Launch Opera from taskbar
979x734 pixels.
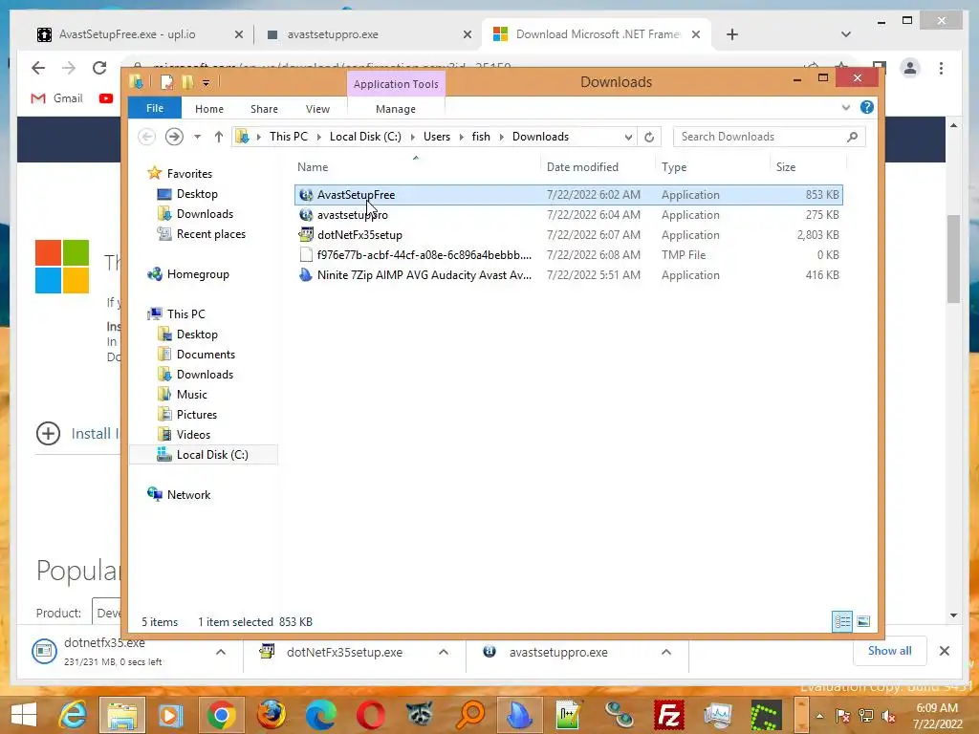370,715
